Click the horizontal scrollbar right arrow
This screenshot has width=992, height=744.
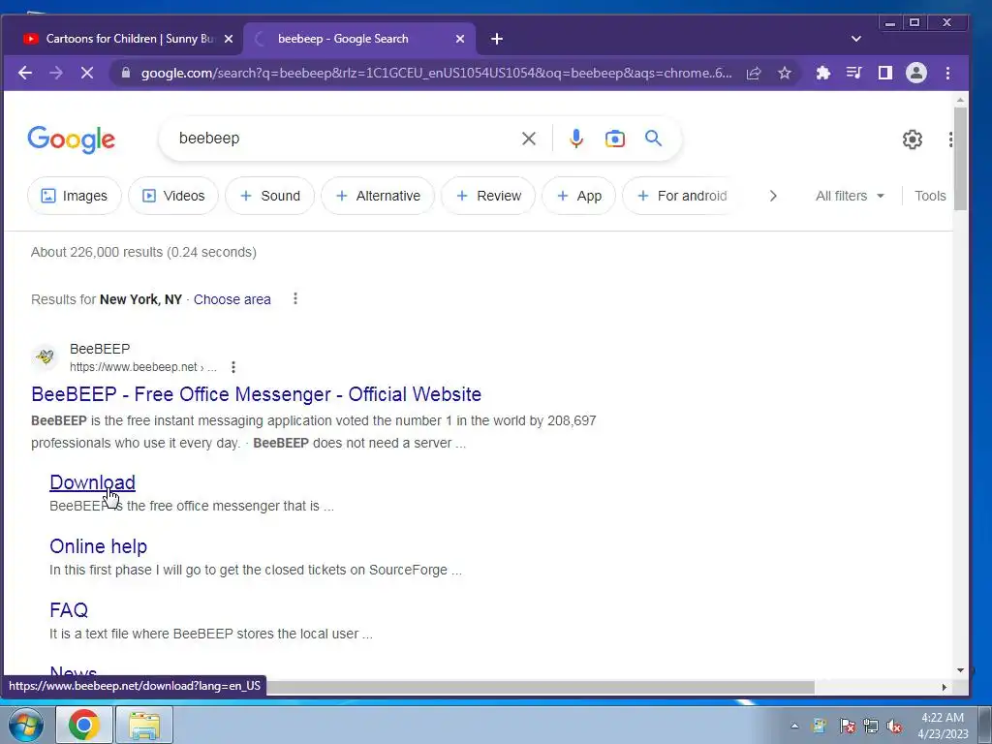pyautogui.click(x=944, y=687)
